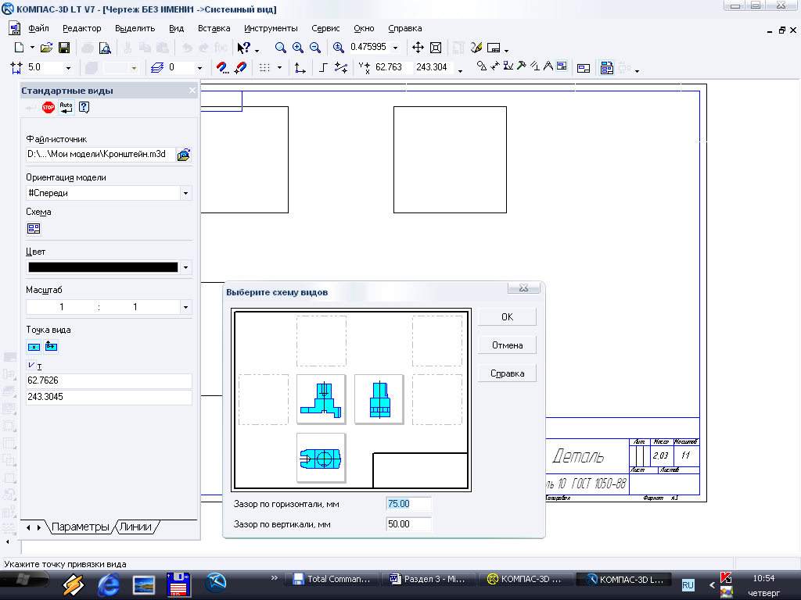Open the layers manager icon
The width and height of the screenshot is (801, 600).
[x=156, y=67]
